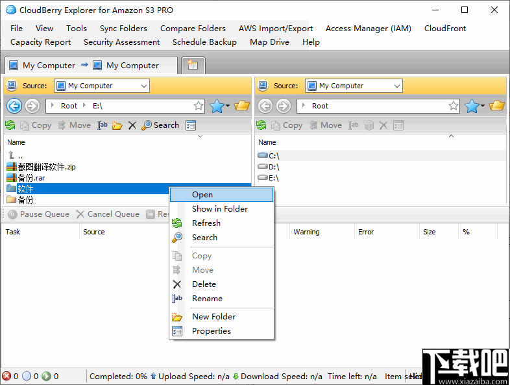Click the right pane Back arrow
Screen dimensions: 510x385
(265, 106)
